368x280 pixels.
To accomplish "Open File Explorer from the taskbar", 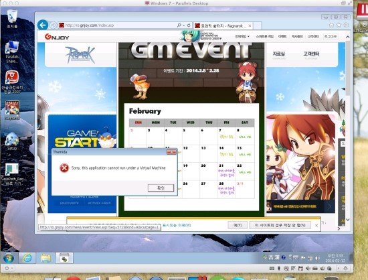I will coord(45,258).
